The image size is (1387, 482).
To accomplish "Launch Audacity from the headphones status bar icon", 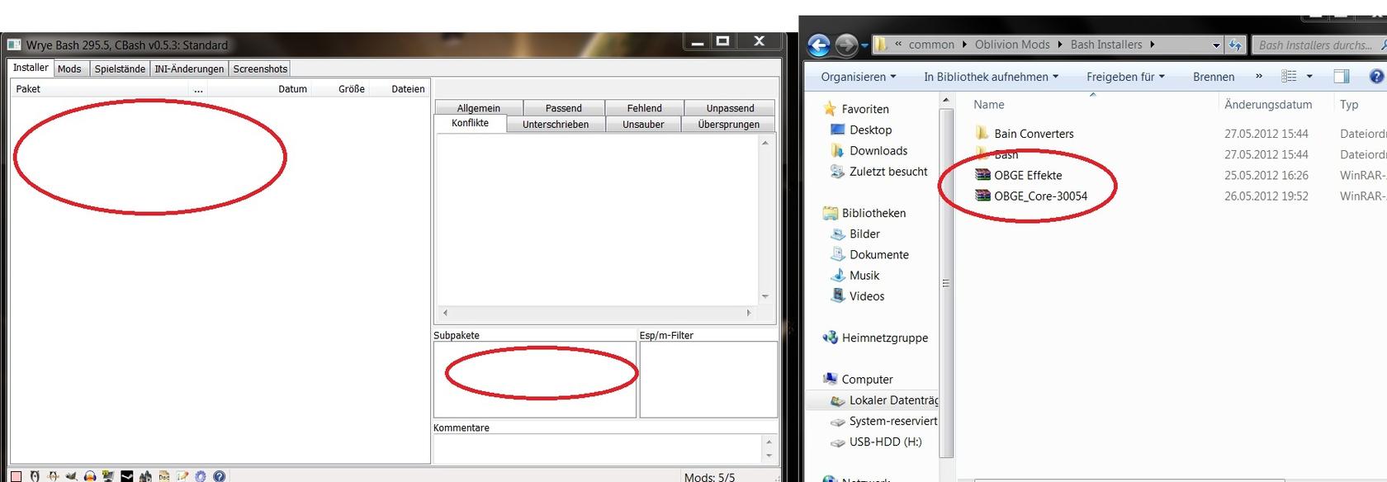I will coord(90,476).
